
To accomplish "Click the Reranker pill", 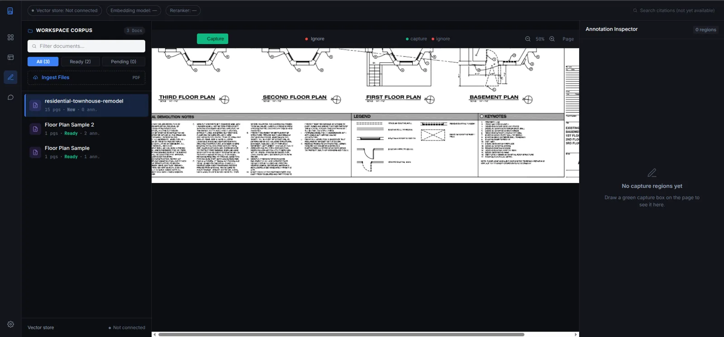I will [x=183, y=10].
